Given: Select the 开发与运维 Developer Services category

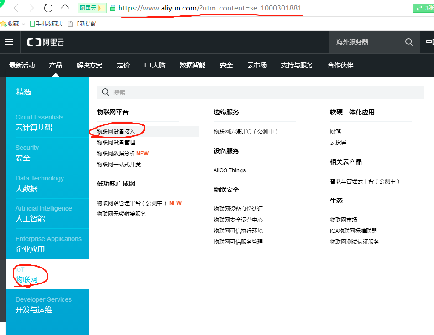Looking at the screenshot, I should [x=47, y=304].
